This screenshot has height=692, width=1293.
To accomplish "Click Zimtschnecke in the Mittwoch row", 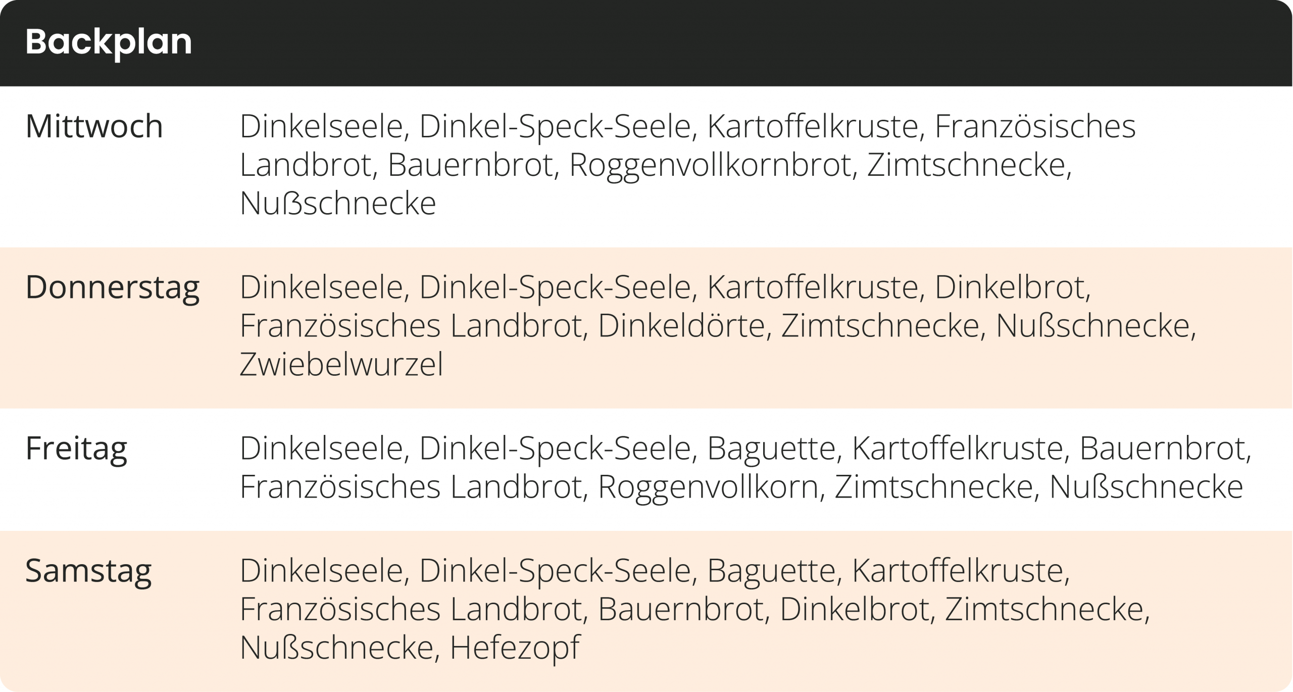I will [968, 165].
